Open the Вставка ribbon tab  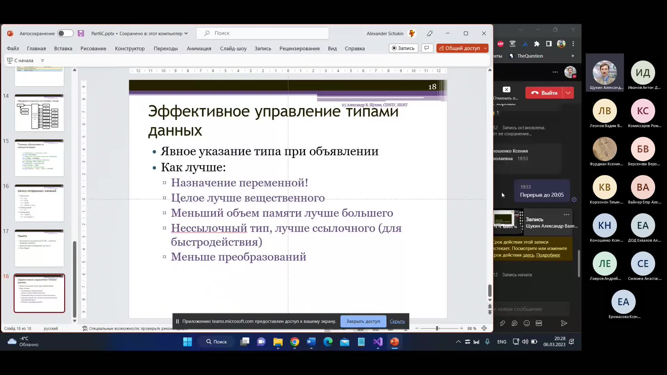click(63, 48)
